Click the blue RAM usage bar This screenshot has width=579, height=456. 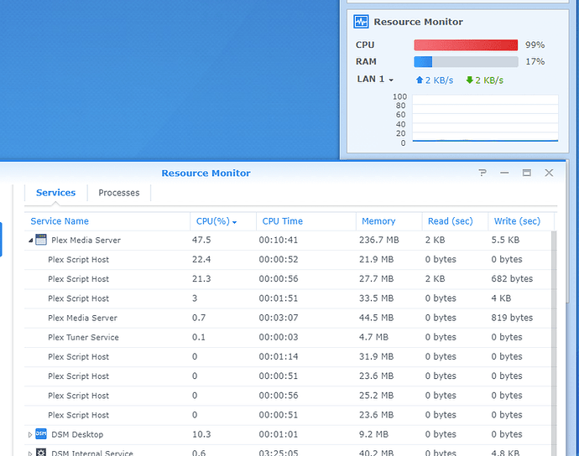click(423, 62)
